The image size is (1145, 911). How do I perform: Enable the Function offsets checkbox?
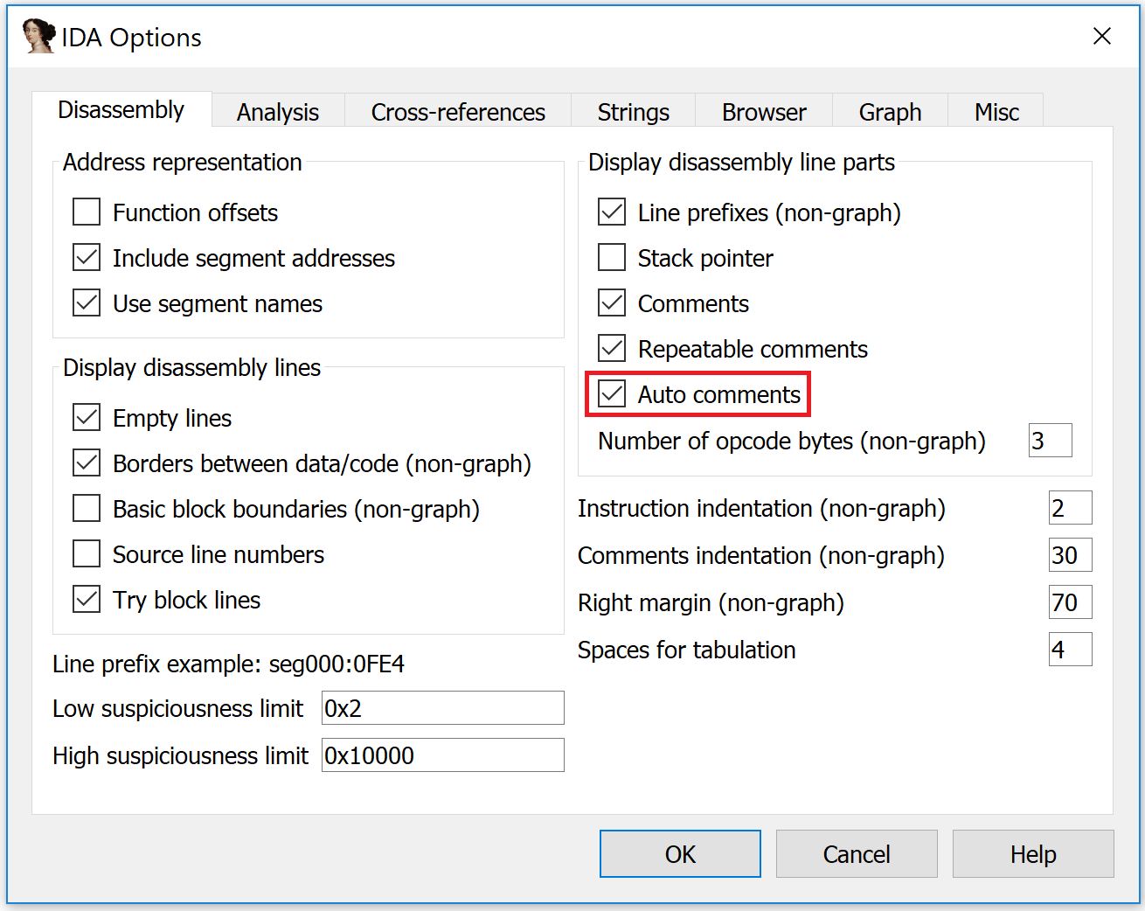(87, 212)
